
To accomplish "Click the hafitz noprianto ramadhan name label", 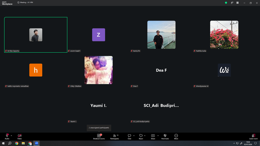I will 17,86.
